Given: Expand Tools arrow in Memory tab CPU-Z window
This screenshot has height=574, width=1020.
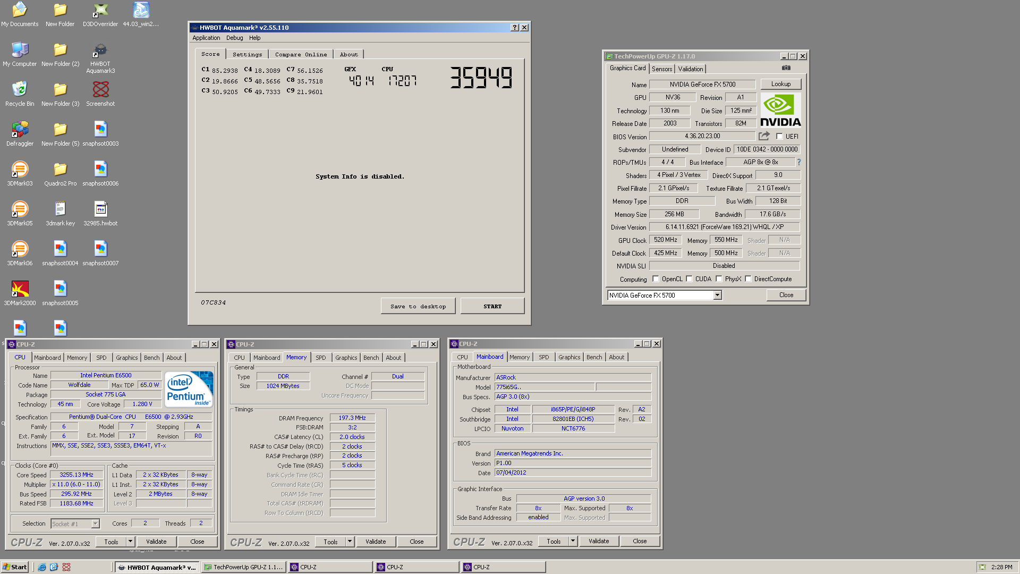Looking at the screenshot, I should (350, 542).
